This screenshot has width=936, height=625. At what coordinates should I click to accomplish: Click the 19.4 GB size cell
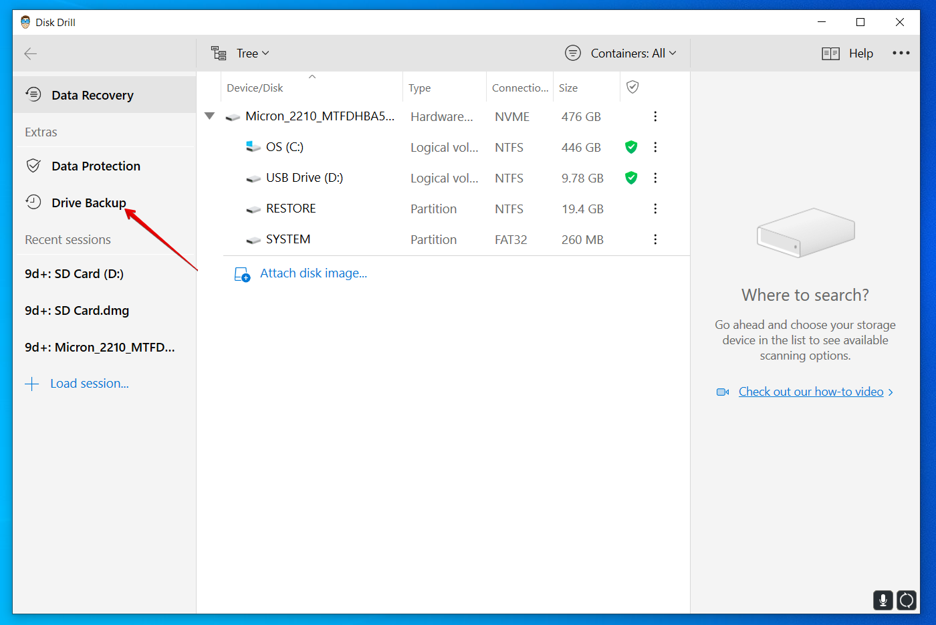tap(582, 209)
